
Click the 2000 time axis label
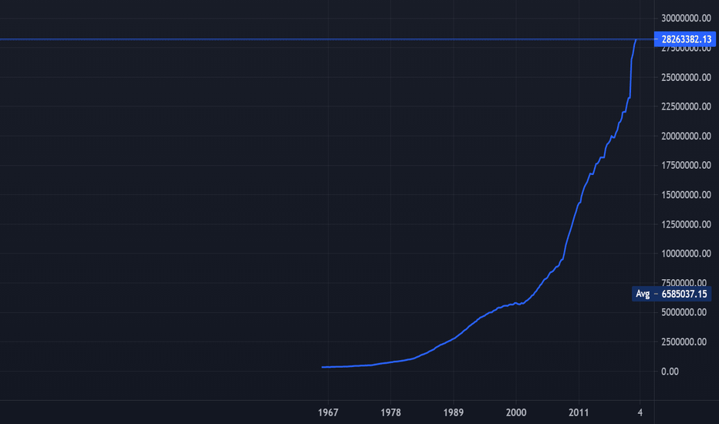516,412
